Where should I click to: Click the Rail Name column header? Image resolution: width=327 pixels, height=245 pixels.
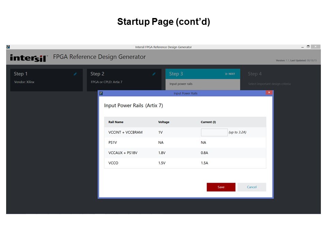coord(116,122)
